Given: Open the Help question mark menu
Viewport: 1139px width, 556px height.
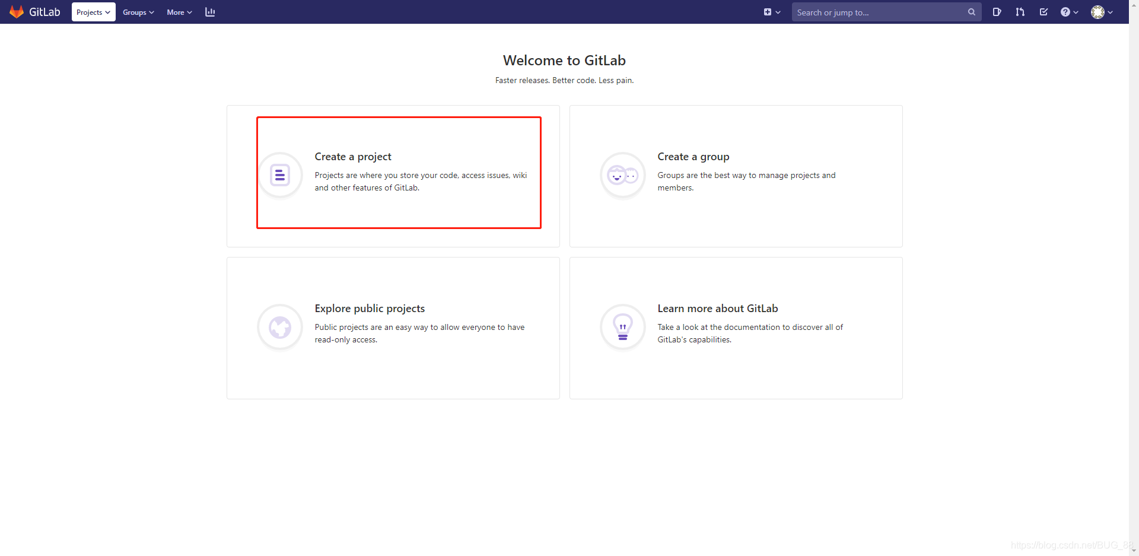Looking at the screenshot, I should (x=1069, y=12).
